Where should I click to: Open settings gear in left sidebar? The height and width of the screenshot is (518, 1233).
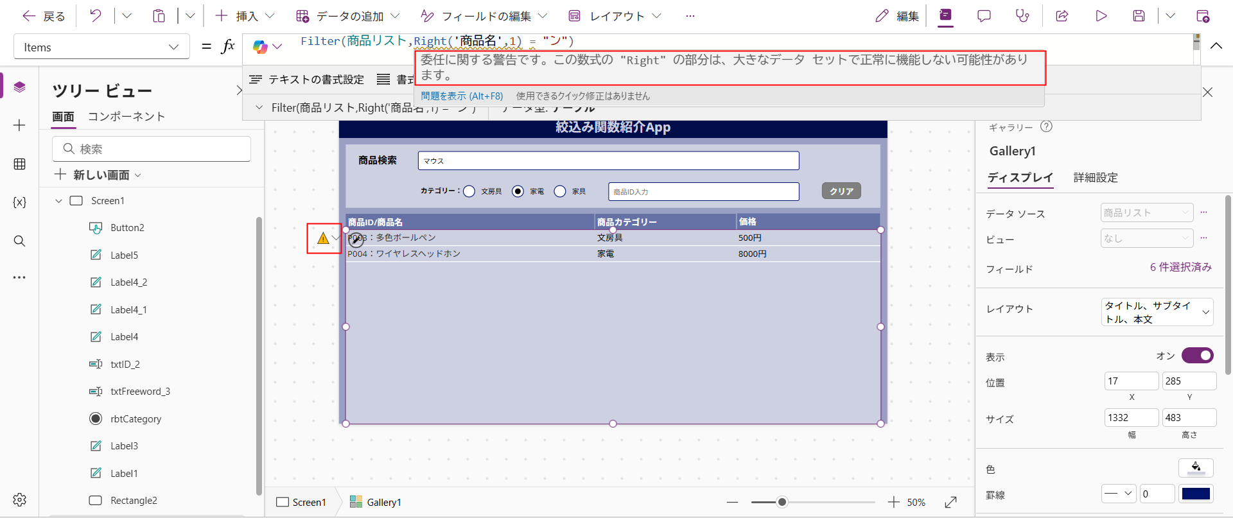19,499
